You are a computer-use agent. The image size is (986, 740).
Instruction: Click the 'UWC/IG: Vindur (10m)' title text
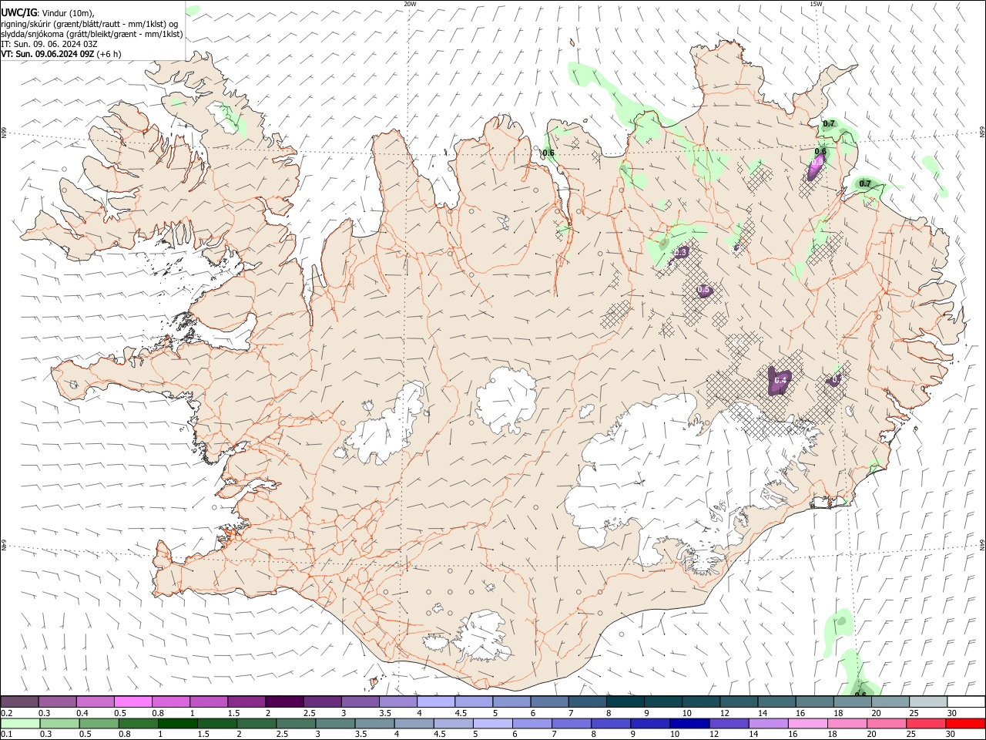click(x=48, y=12)
